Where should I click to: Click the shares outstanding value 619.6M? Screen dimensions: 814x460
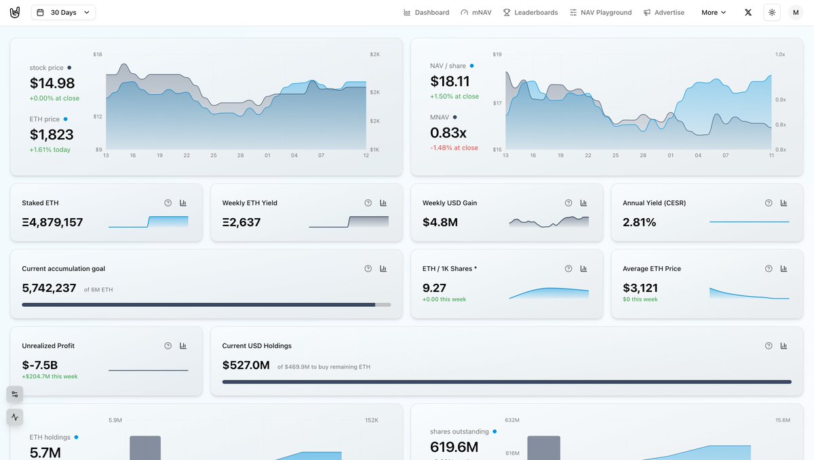[454, 447]
